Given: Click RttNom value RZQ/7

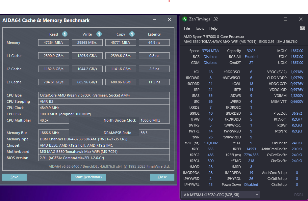Looking at the screenshot, I should [297, 119].
